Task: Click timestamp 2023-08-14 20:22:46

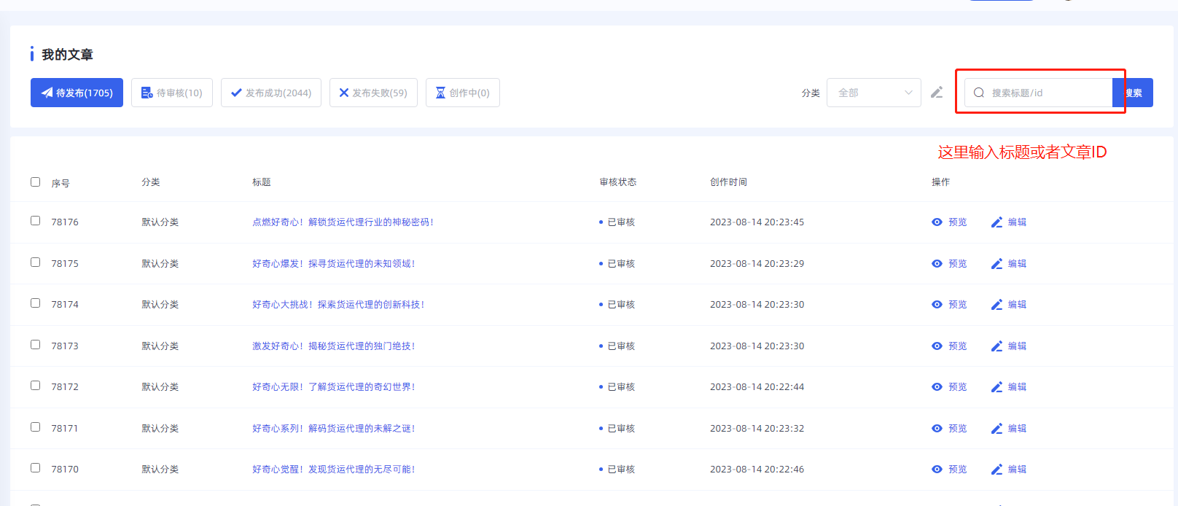Action: (x=757, y=470)
